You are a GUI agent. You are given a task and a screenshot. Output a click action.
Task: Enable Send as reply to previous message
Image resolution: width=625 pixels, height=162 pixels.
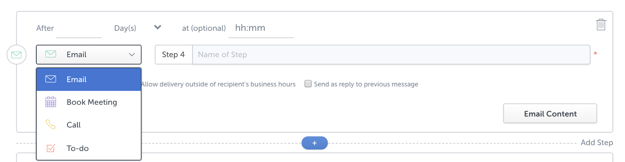[308, 84]
